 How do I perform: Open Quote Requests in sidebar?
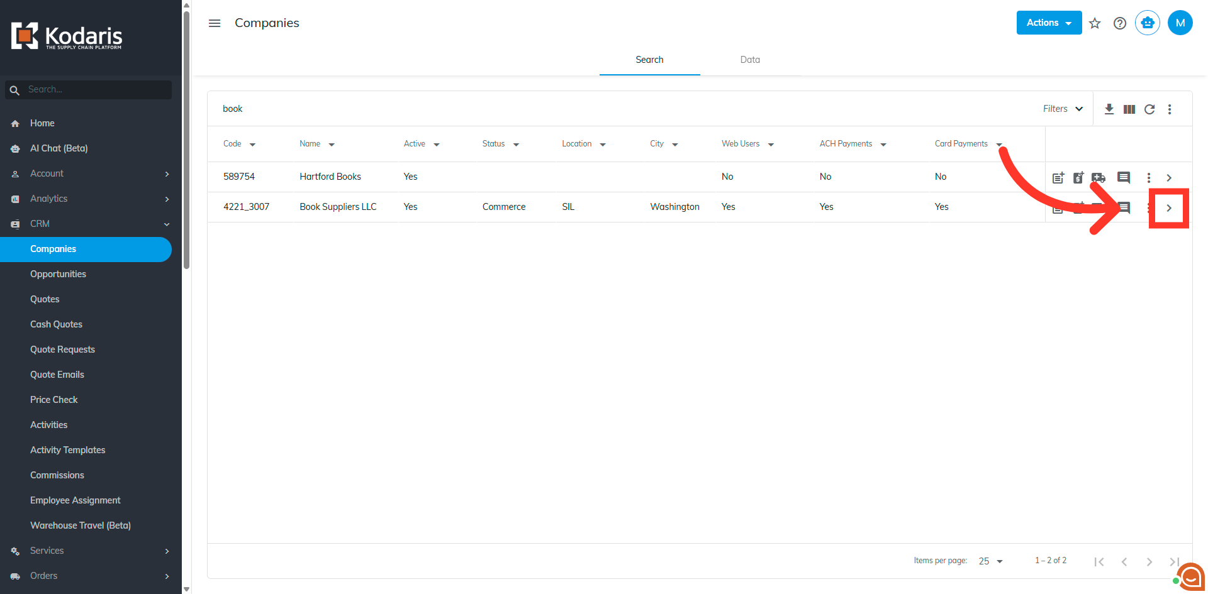(62, 349)
